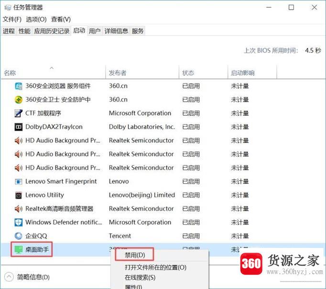The height and width of the screenshot is (289, 326).
Task: Select the Lenovo Smart Fingerprint row name
Action: (61, 182)
